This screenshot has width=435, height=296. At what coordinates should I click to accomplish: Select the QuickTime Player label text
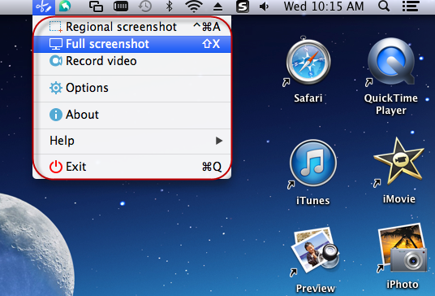click(x=391, y=104)
